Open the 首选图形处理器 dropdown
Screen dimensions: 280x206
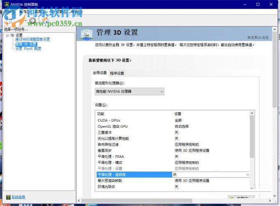[129, 92]
